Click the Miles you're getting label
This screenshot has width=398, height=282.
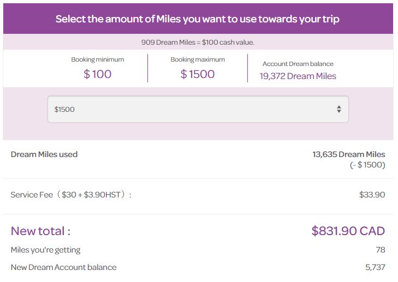(x=45, y=250)
